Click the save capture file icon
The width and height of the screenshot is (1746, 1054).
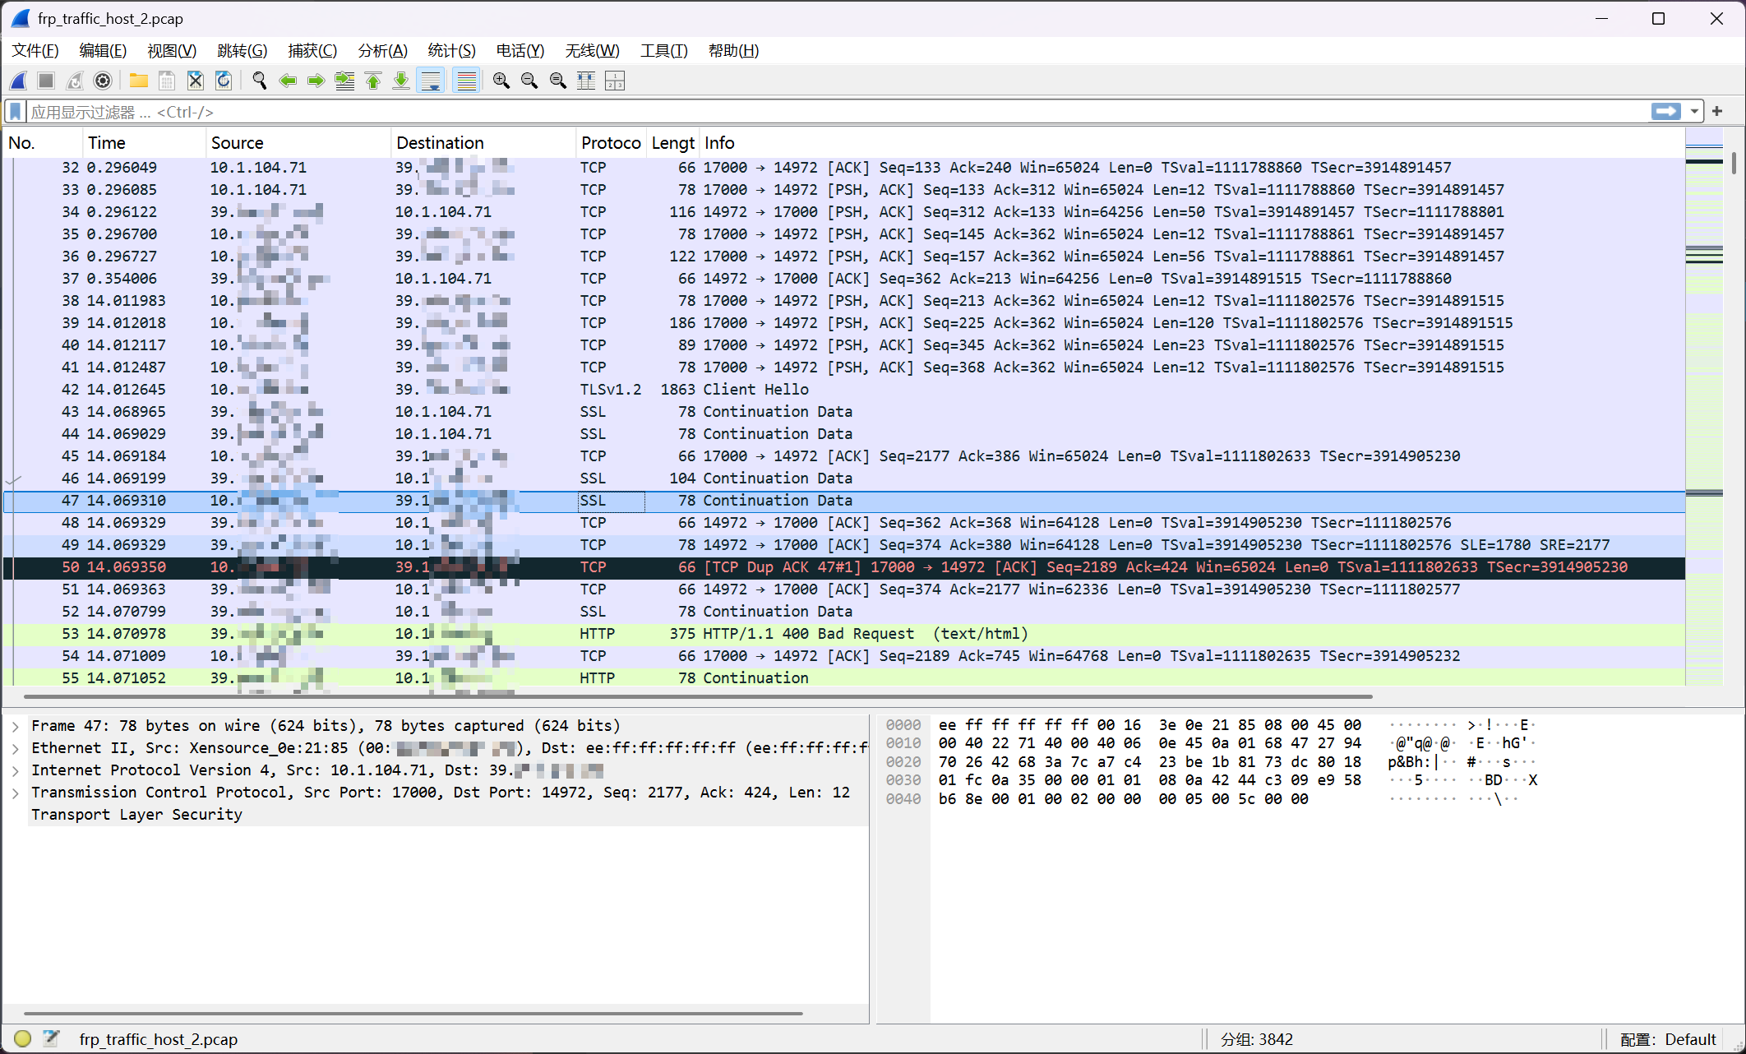pyautogui.click(x=167, y=81)
